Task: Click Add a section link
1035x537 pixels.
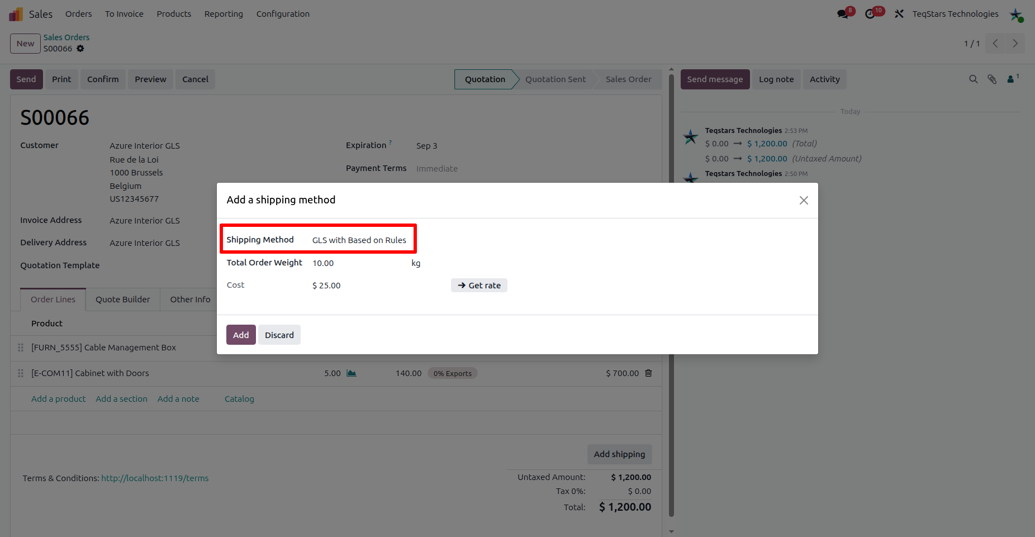Action: (121, 399)
